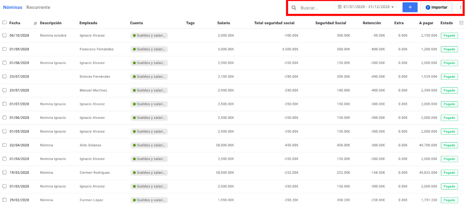Click the A pagar value '1,751.20€'
The width and height of the screenshot is (466, 206).
click(429, 200)
